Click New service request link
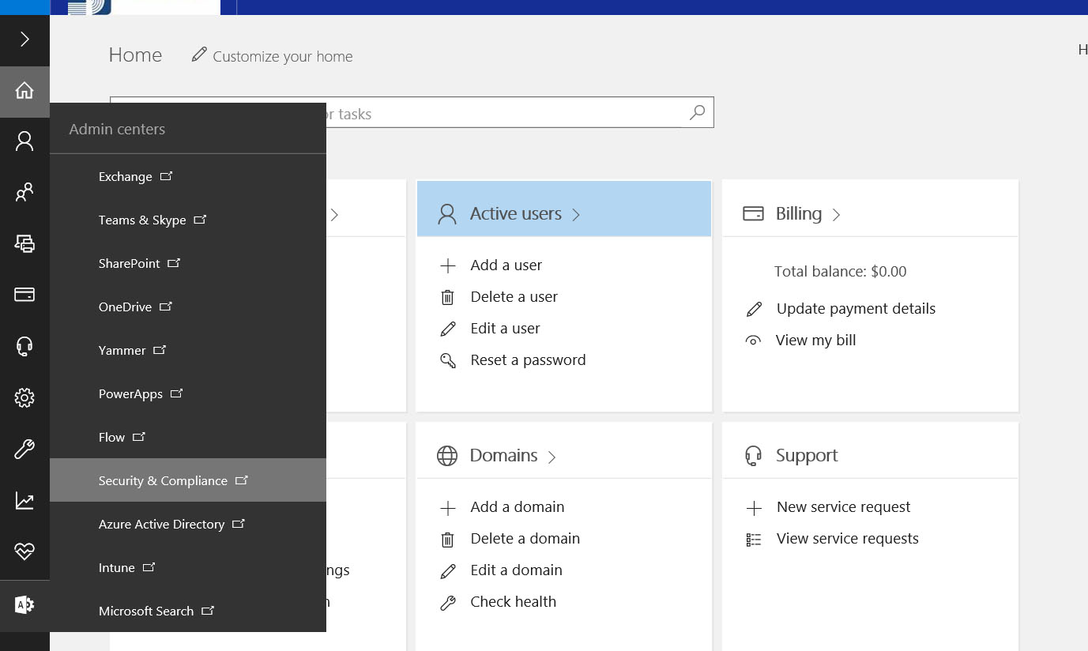Viewport: 1088px width, 651px height. coord(843,506)
